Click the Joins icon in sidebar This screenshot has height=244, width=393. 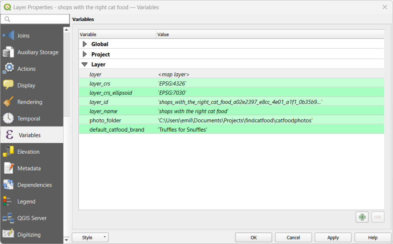click(x=8, y=36)
